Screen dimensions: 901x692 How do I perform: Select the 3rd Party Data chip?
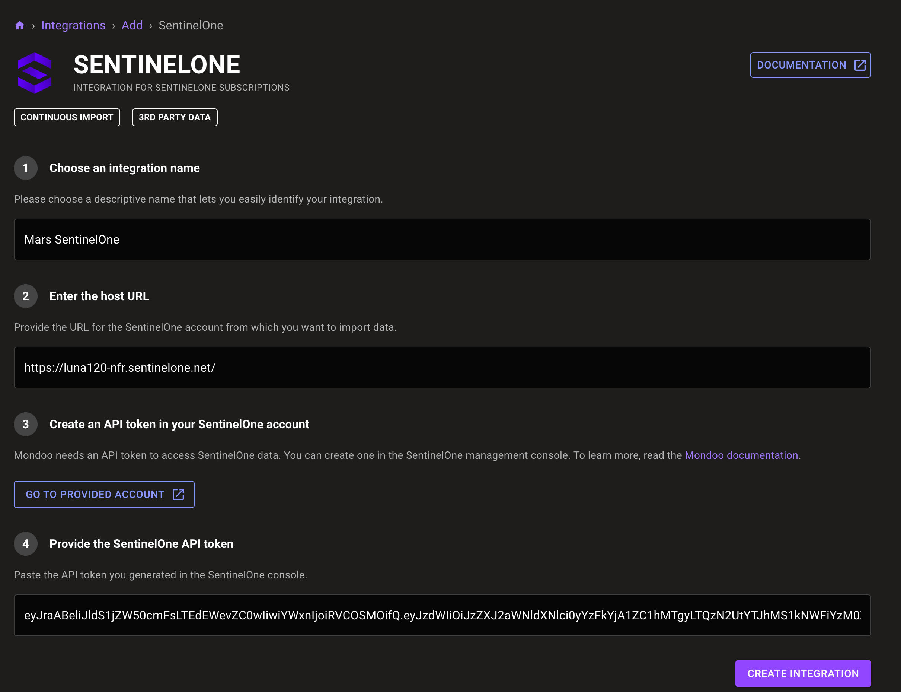175,117
